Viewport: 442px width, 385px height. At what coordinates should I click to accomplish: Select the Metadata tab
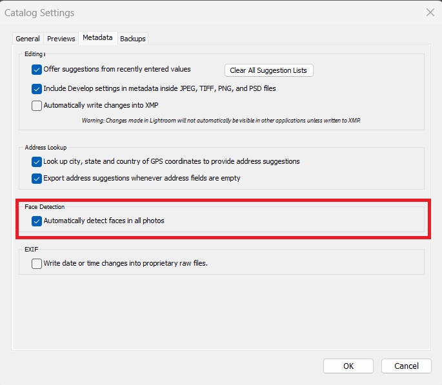[x=97, y=38]
